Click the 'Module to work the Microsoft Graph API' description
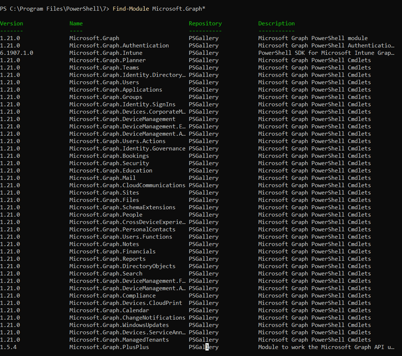The width and height of the screenshot is (402, 356). point(326,347)
